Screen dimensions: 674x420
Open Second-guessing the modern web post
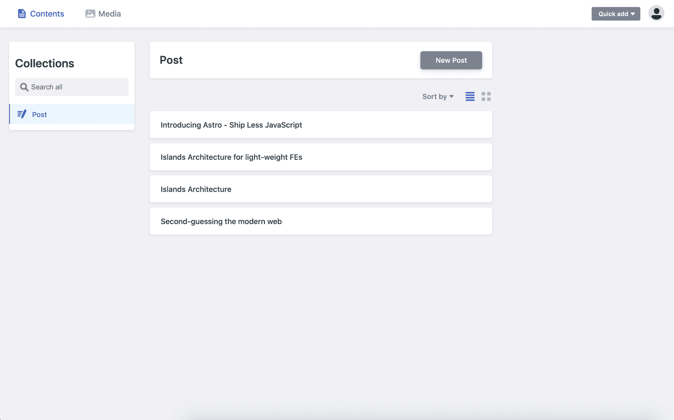321,221
